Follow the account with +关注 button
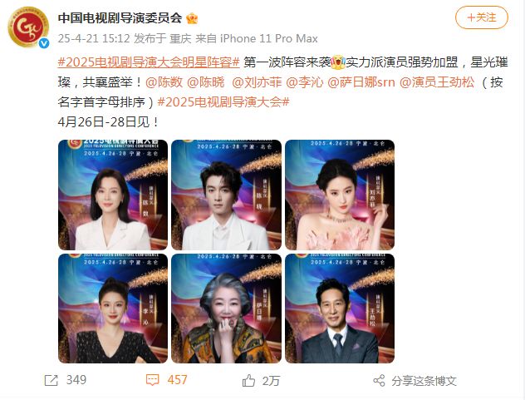525x400 pixels. [482, 17]
